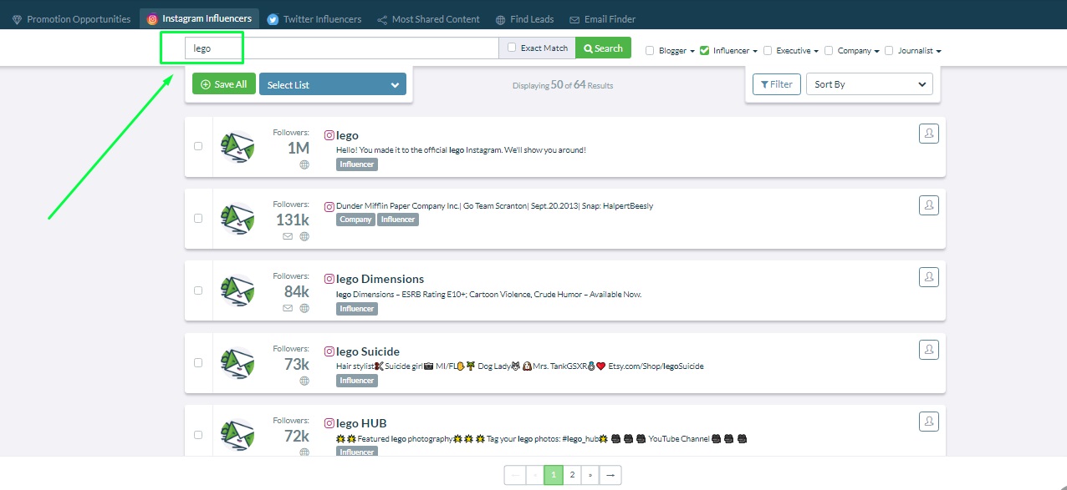Viewport: 1067px width, 490px height.
Task: Select the checkbox for lego Suicide row
Action: point(198,362)
